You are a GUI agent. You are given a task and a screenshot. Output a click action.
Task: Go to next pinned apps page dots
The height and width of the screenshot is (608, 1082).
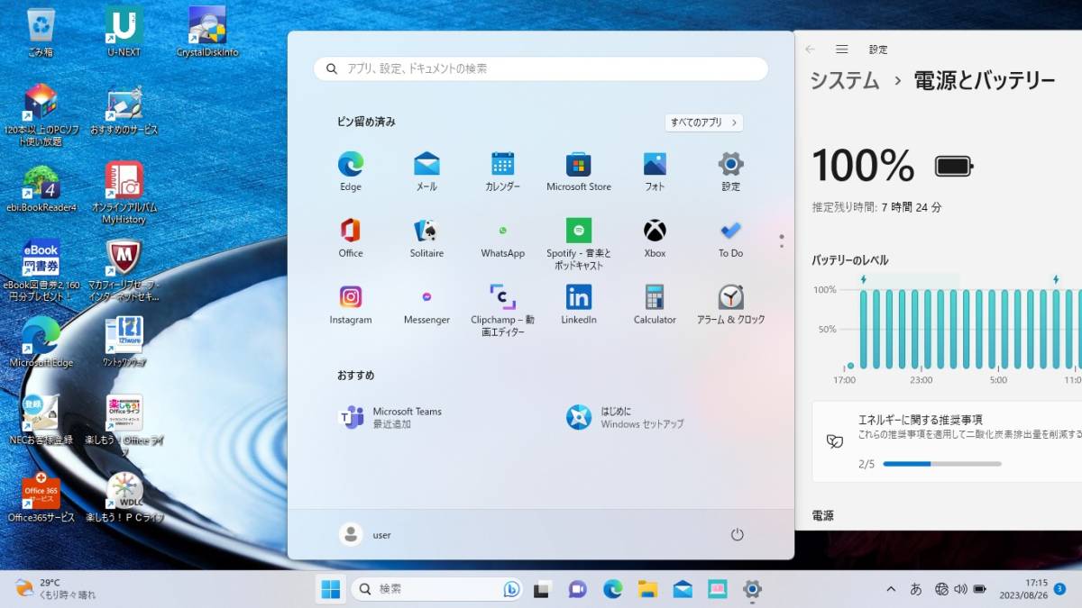(x=781, y=241)
